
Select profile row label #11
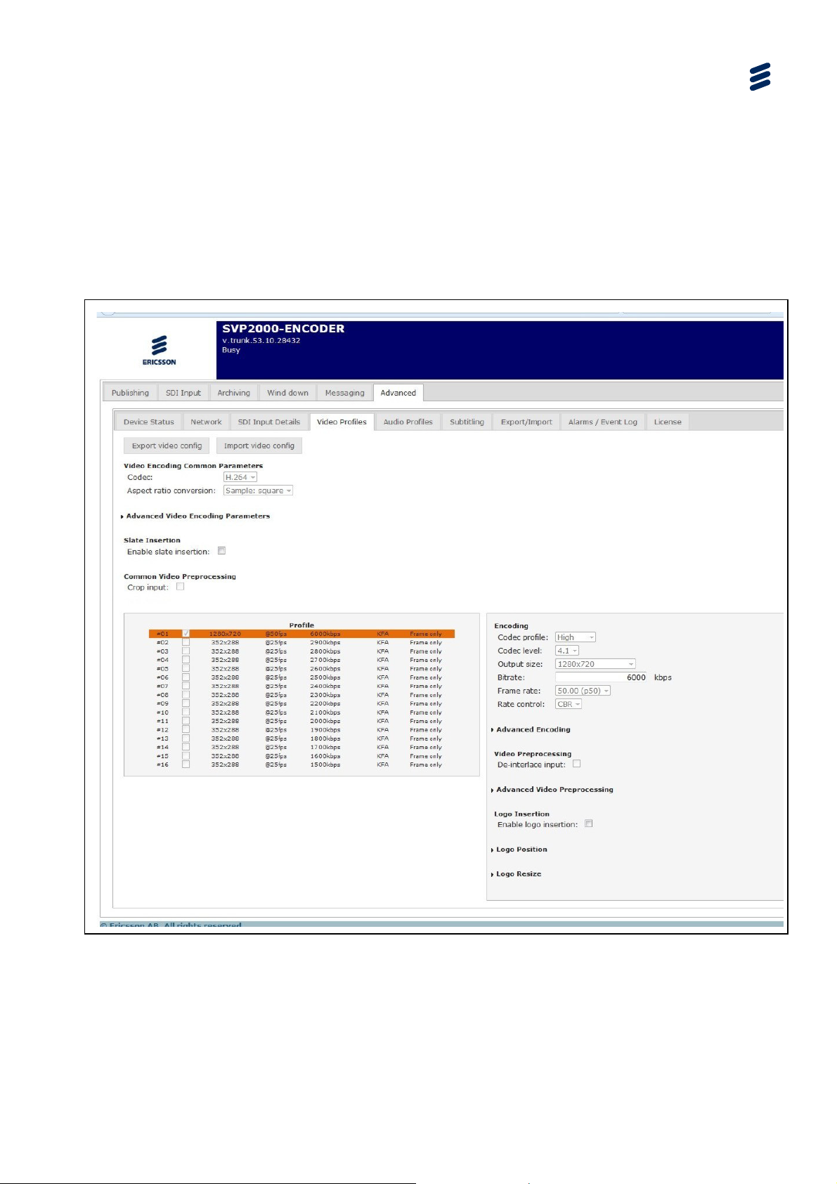coord(162,721)
